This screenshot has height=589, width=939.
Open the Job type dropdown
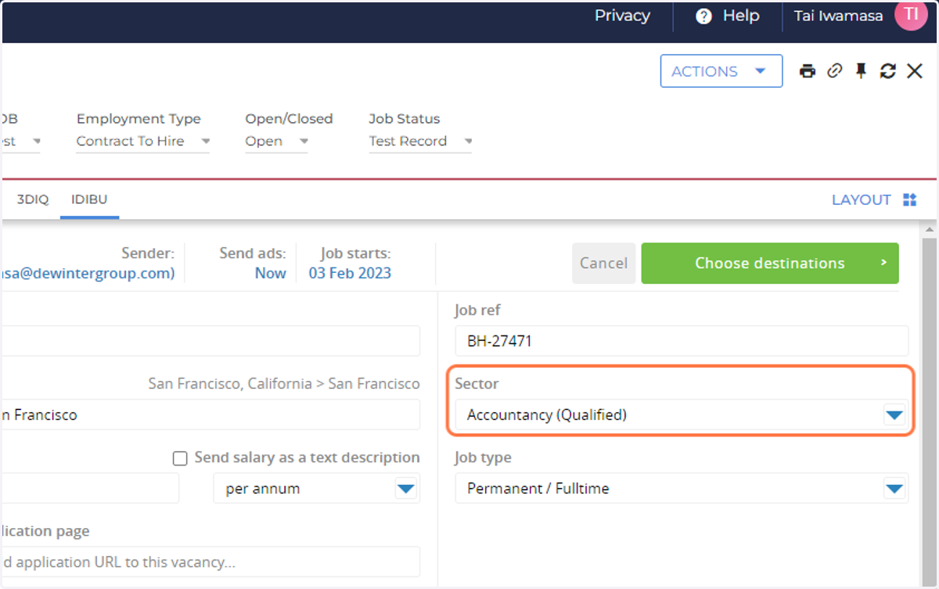682,489
